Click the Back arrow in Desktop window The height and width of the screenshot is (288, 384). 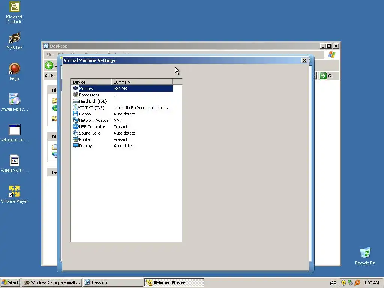click(x=49, y=65)
